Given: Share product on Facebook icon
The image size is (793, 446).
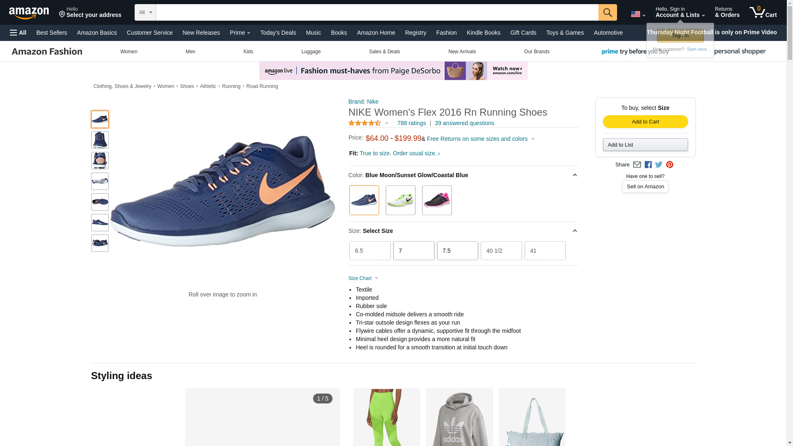Looking at the screenshot, I should [648, 165].
